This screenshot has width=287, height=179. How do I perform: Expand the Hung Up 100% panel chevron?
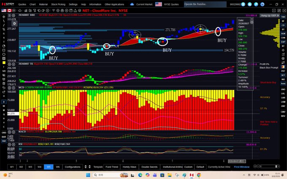pyautogui.click(x=278, y=16)
